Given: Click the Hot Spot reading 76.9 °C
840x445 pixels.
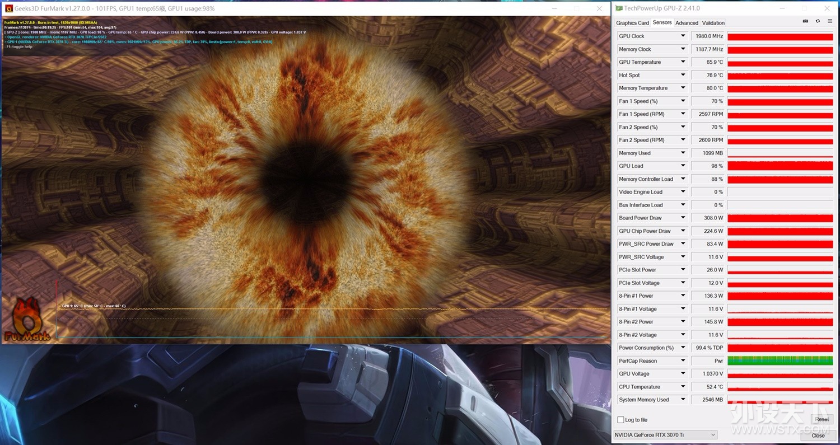Looking at the screenshot, I should click(708, 75).
